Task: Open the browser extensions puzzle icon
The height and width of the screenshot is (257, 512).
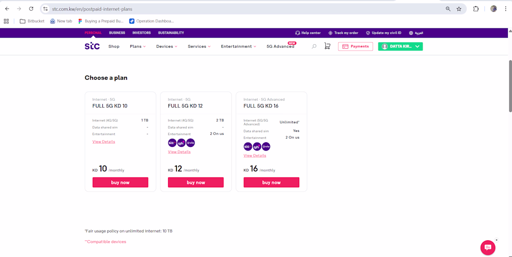Action: [476, 9]
